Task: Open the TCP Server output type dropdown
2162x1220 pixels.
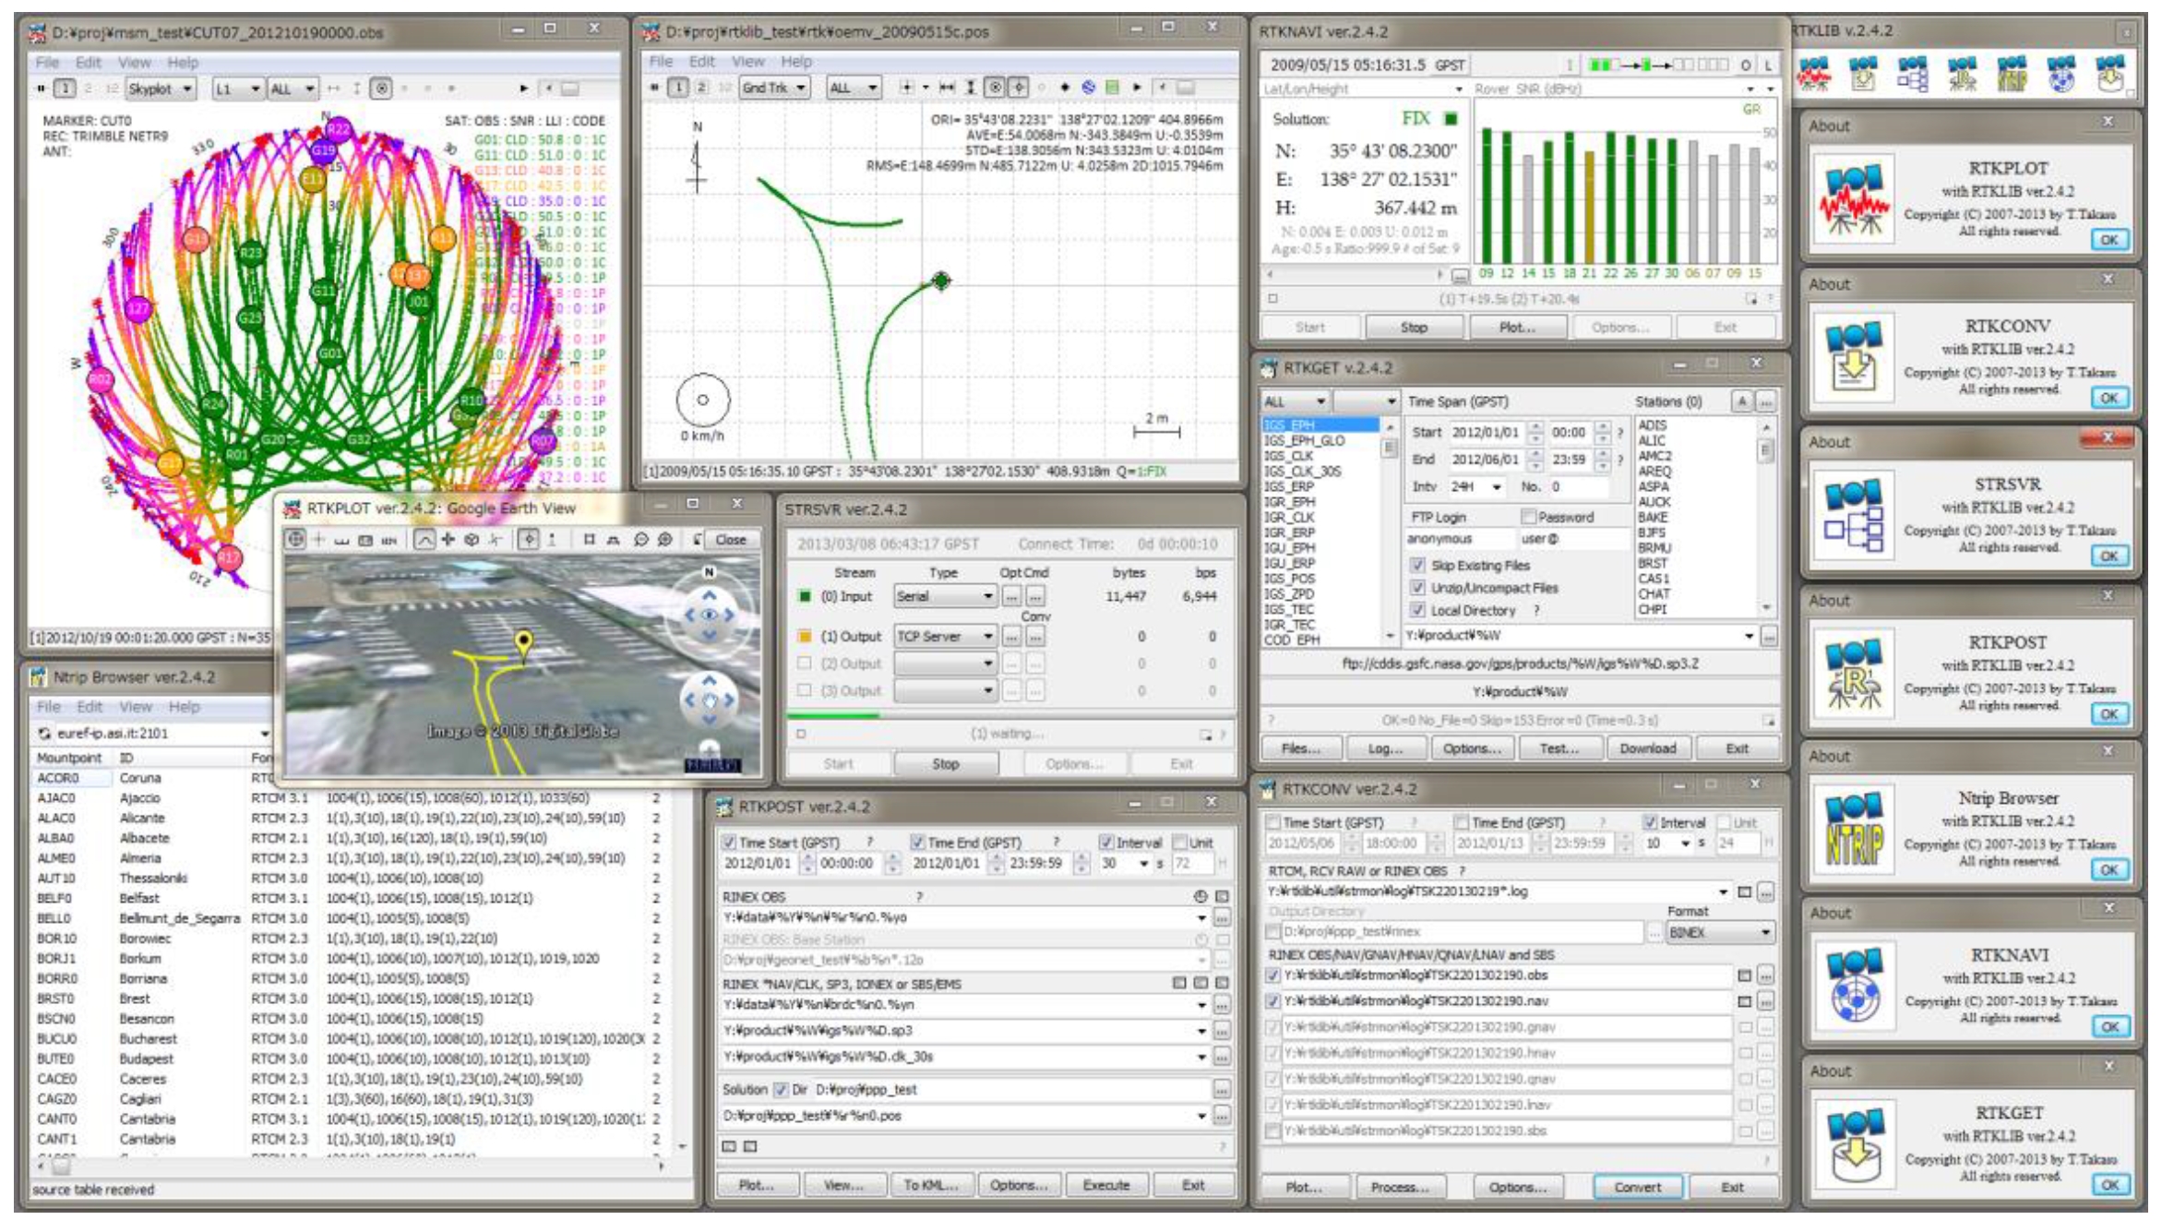Action: (x=987, y=637)
